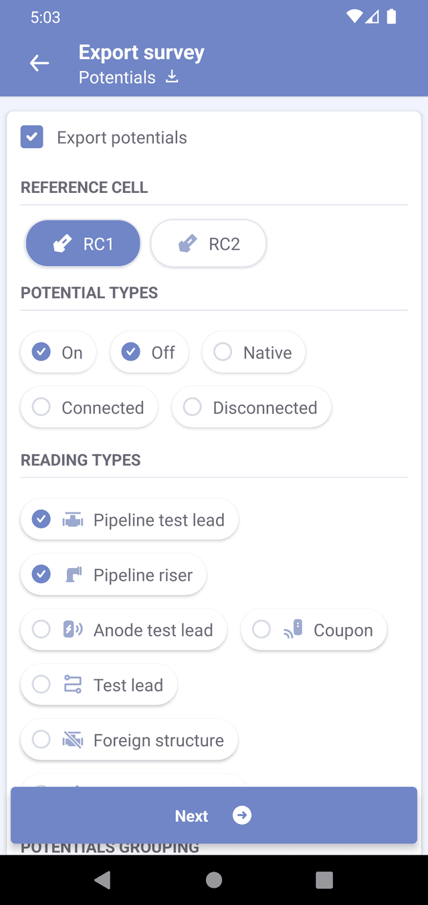Tap the Android home navigation button
Screen dimensions: 428x905
214,880
